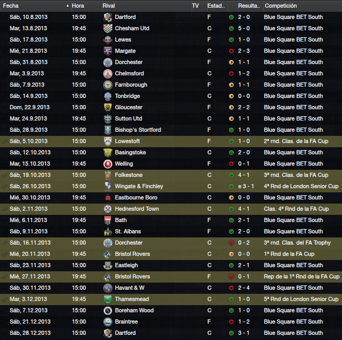342x340 pixels.
Task: Toggle the checkmark beside Mar, 3.12.2013
Action: pyautogui.click(x=4, y=299)
